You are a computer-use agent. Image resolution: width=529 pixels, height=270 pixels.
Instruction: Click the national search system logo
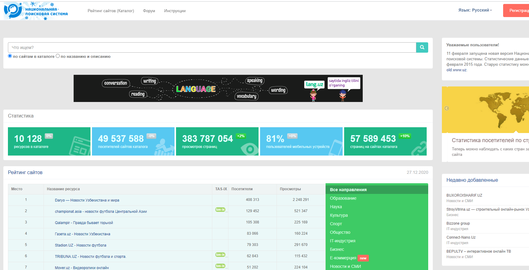click(36, 11)
